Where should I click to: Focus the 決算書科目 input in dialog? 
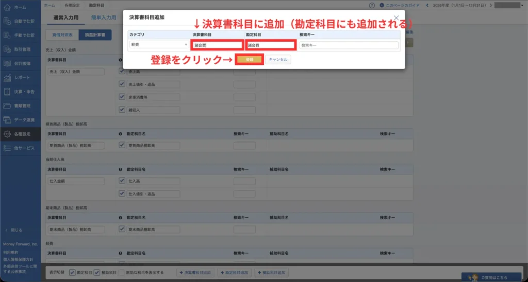[x=217, y=45]
